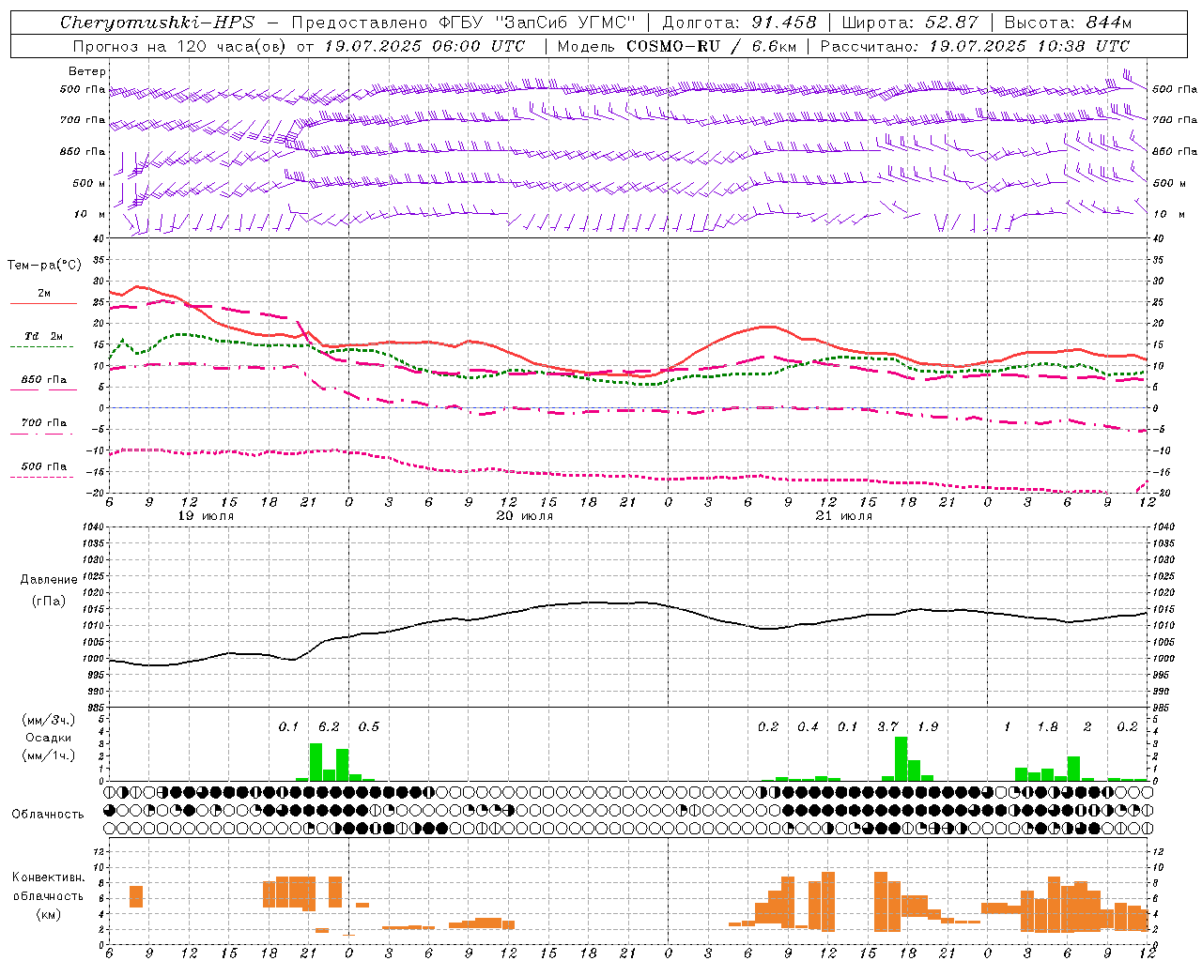Click the '(мм/1ч.)' precipitation unit label
The width and height of the screenshot is (1202, 961).
pyautogui.click(x=49, y=755)
